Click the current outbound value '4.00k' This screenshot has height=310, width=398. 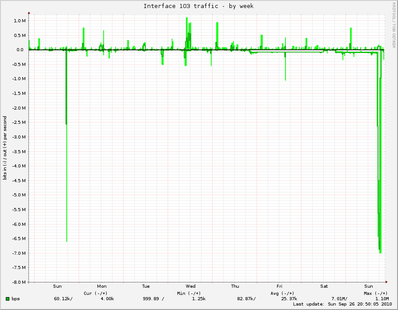107,299
